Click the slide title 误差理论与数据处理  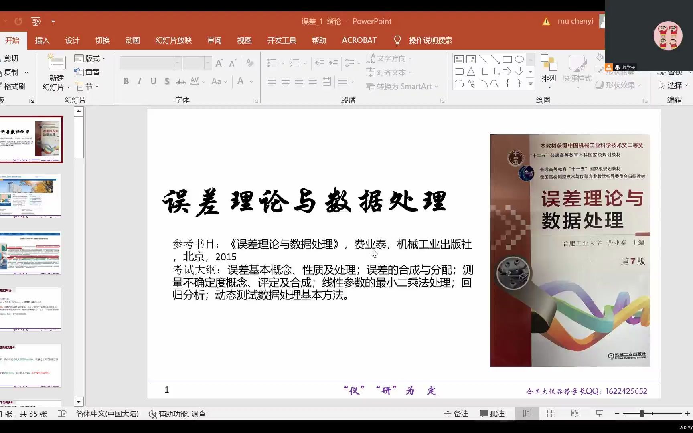(x=305, y=201)
